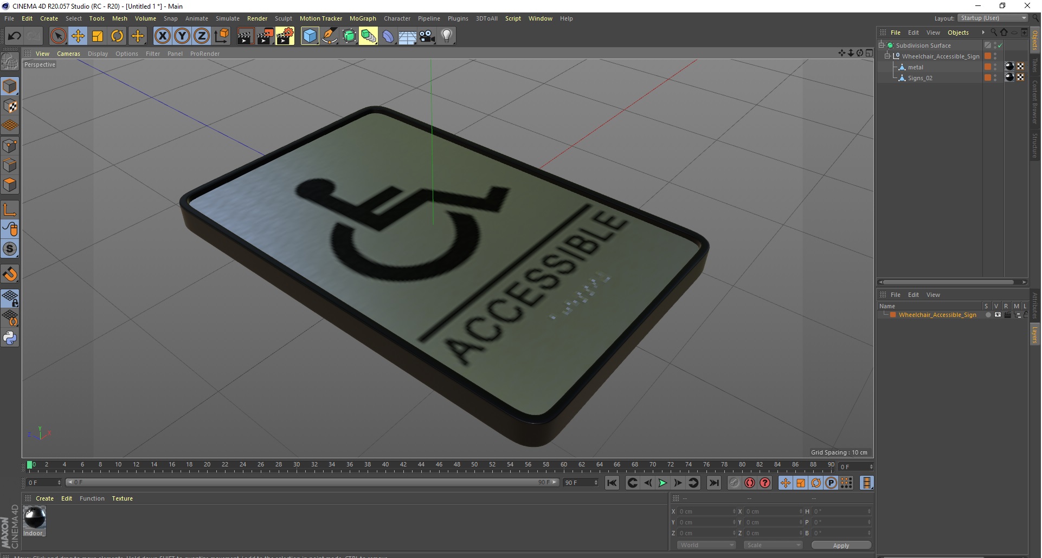Open viewport Cameras menu
The width and height of the screenshot is (1042, 558).
[x=68, y=54]
